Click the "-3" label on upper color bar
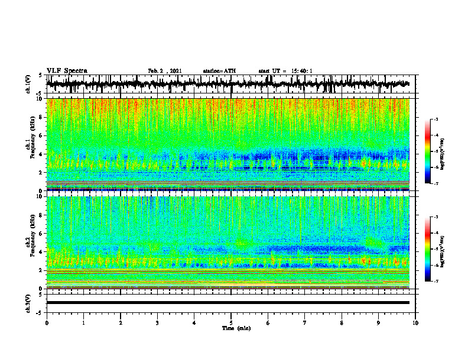The width and height of the screenshot is (468, 362). (x=435, y=119)
